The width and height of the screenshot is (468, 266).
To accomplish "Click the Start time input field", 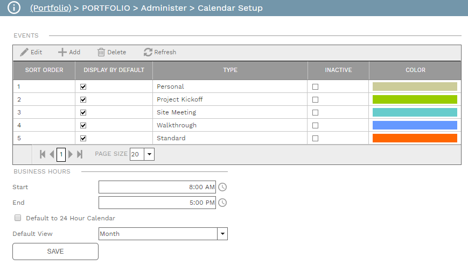I will (x=156, y=187).
